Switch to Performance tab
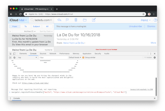This screenshot has width=165, height=111. click(x=64, y=54)
